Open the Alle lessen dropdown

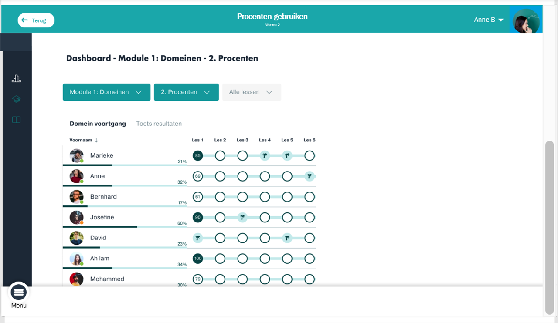click(x=252, y=92)
